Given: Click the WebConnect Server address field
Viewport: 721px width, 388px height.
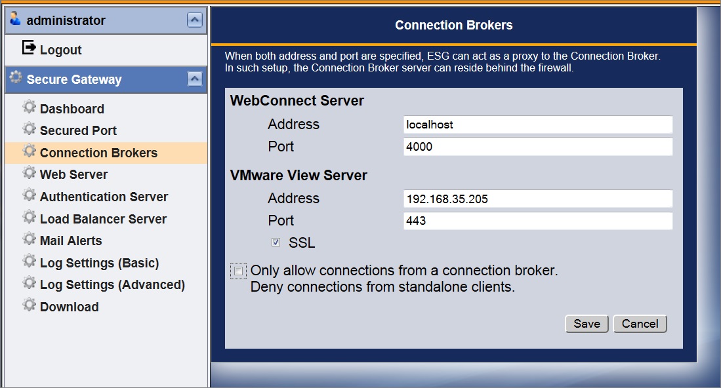Looking at the screenshot, I should pyautogui.click(x=537, y=125).
